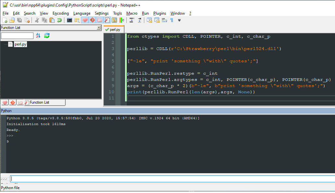Viewport: 335px width, 193px height.
Task: Click the 'from' keyword on line 1
Action: [x=133, y=36]
